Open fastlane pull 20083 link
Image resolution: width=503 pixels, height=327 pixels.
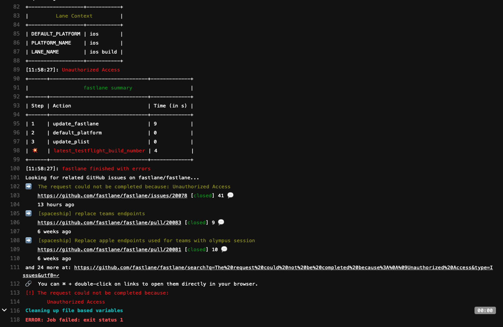tap(109, 223)
